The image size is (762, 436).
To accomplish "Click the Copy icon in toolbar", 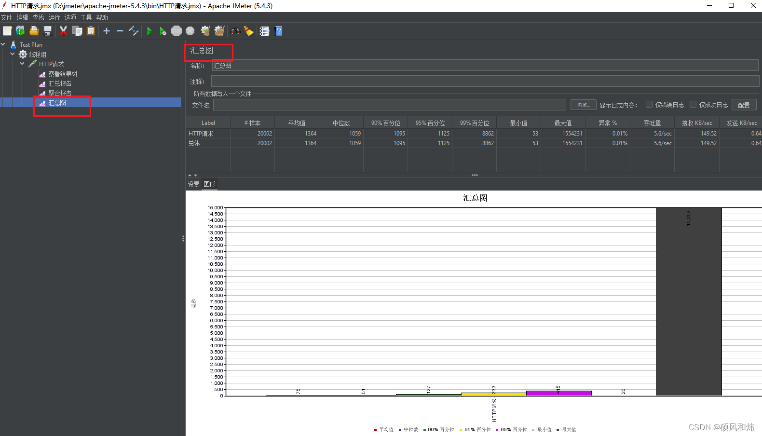I will point(77,31).
